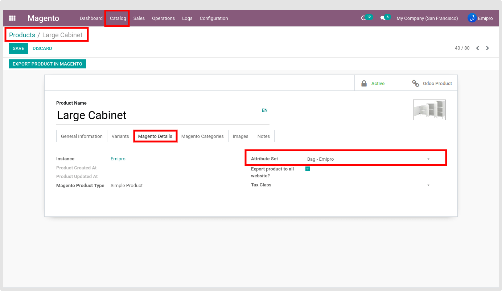Click the Emipro username in top bar
Screen dimensions: 502x291
coord(485,18)
